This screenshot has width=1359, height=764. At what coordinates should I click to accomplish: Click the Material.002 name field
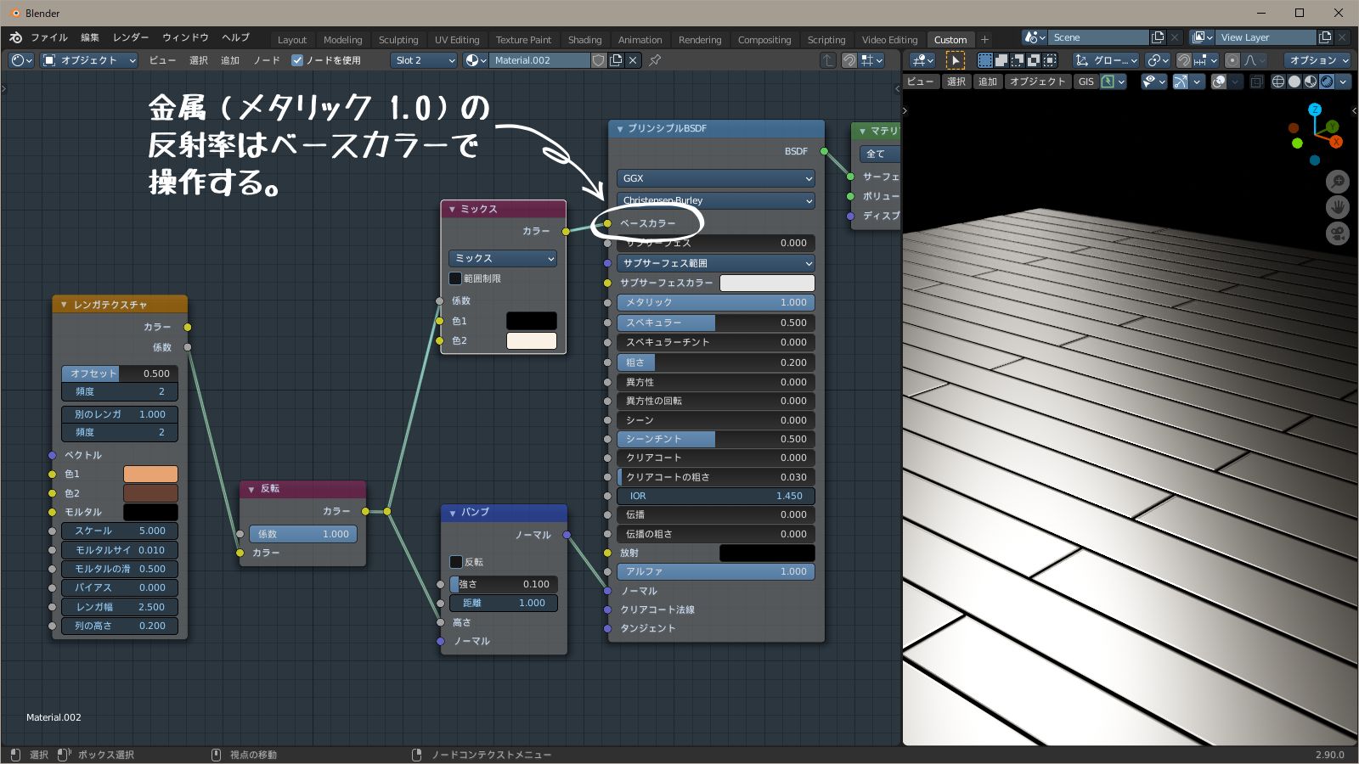(540, 60)
